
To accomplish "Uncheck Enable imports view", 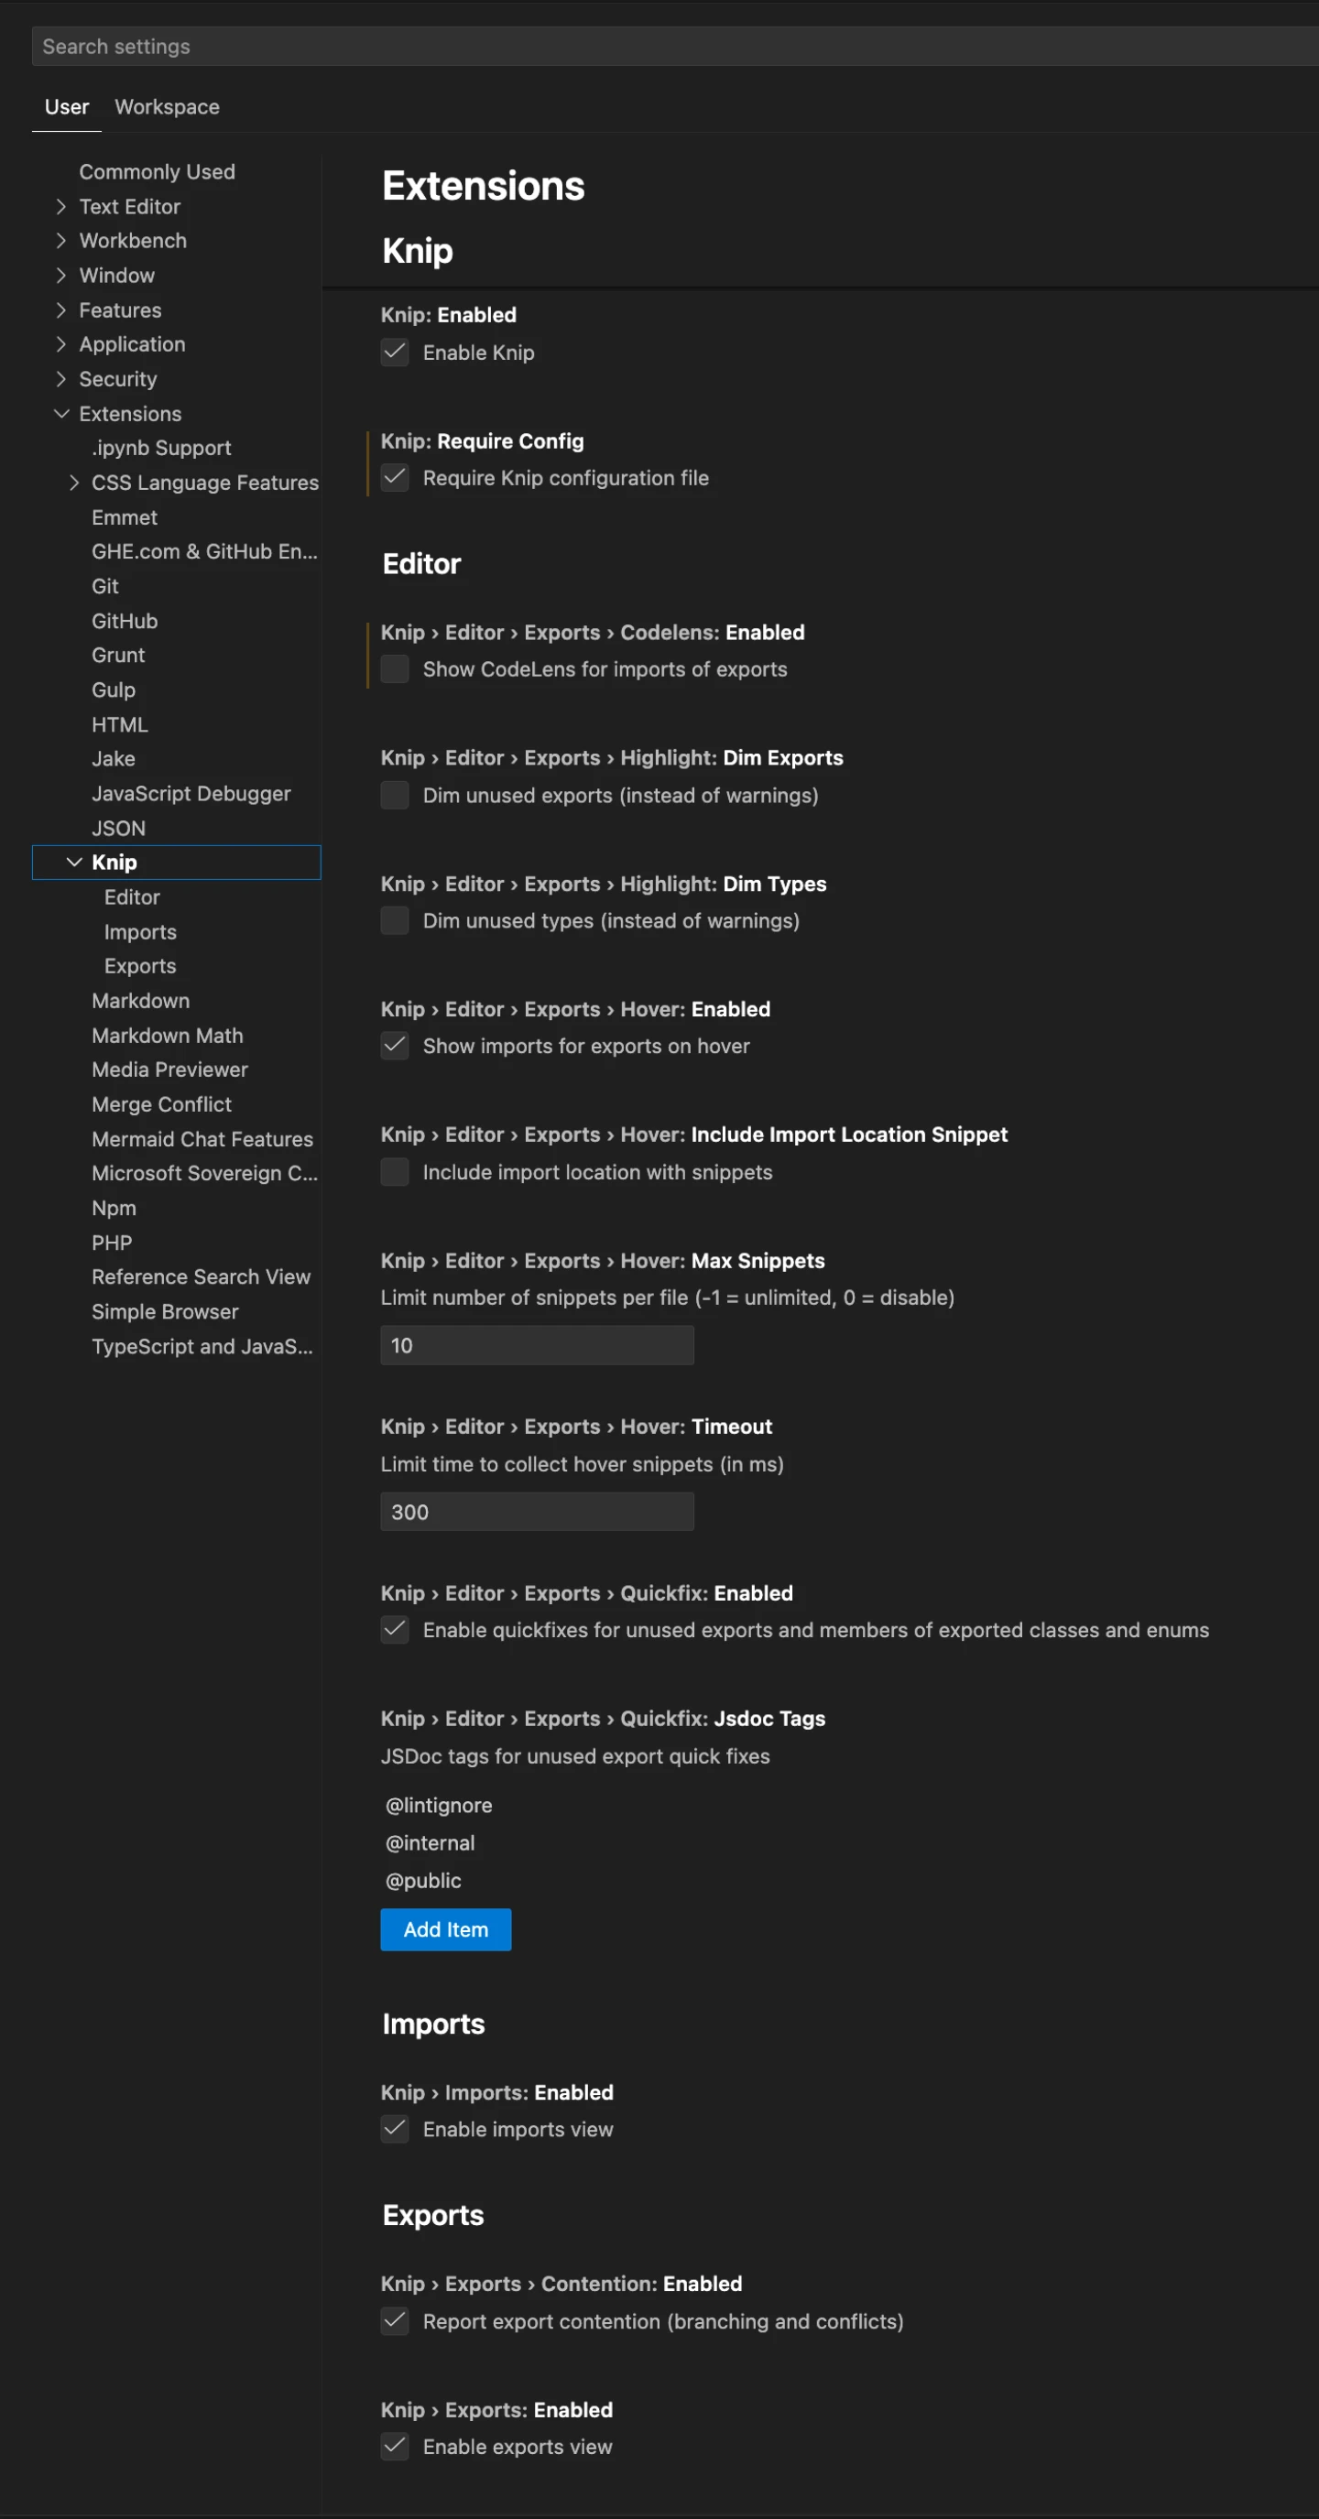I will tap(395, 2129).
